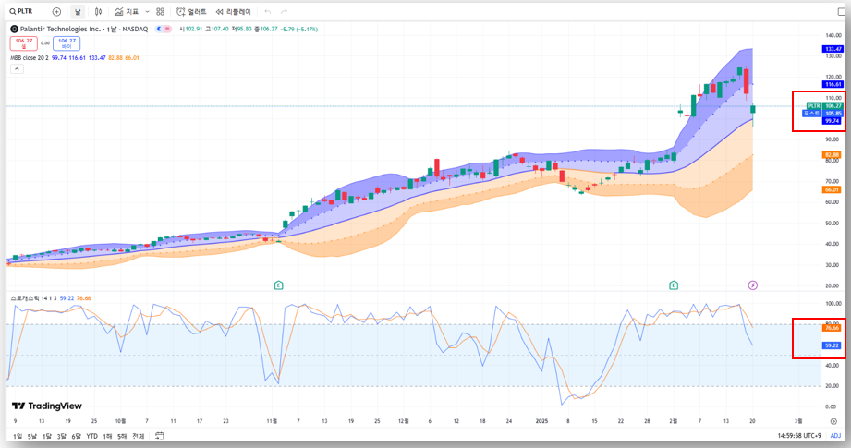Click the November earnings marker icon
Screen dimensions: 851x448
[x=278, y=285]
